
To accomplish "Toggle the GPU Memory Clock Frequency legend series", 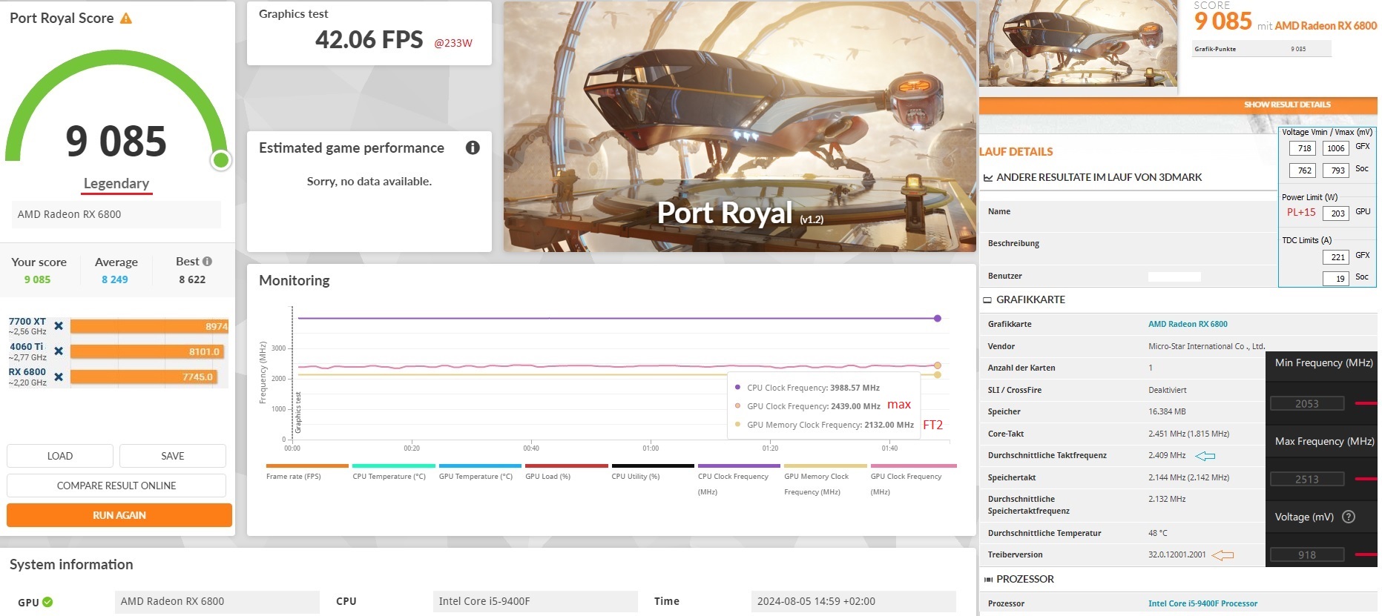I will tap(826, 480).
